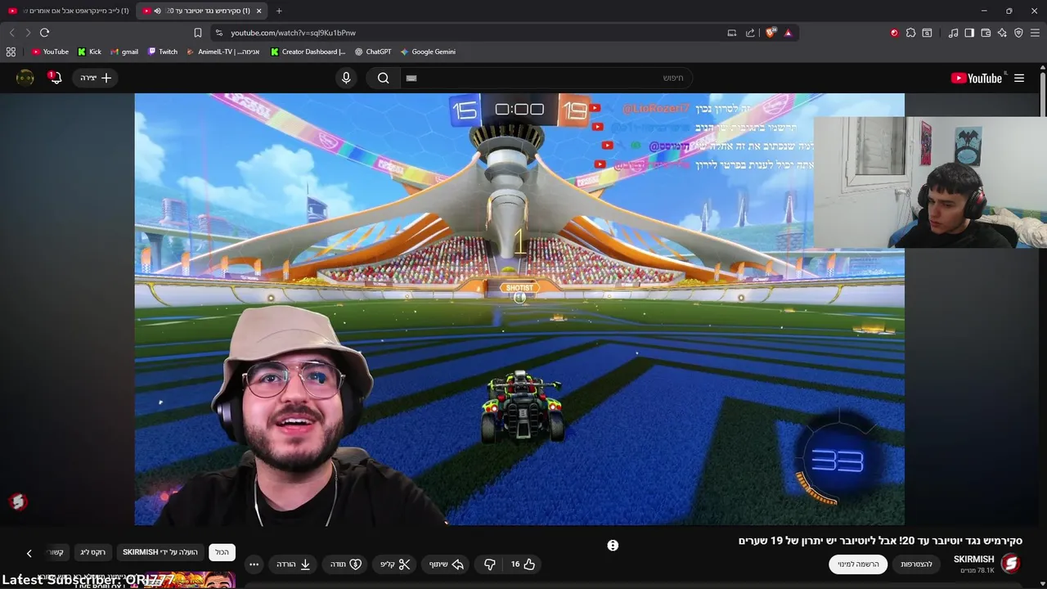Viewport: 1047px width, 589px height.
Task: Open the cast or install icon in the address bar
Action: coord(732,33)
